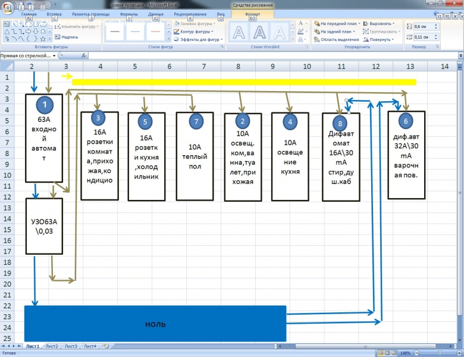Switch to the Вставка ribbon tab

point(54,14)
